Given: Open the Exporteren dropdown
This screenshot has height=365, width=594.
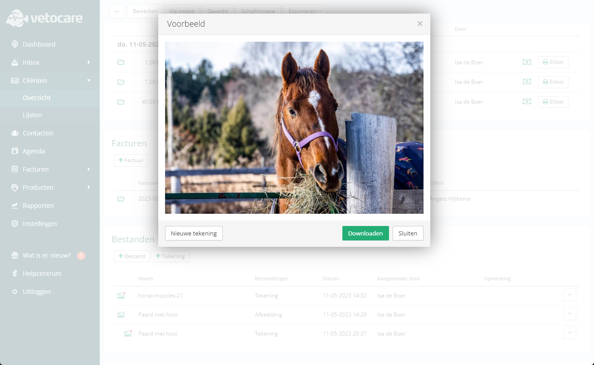Looking at the screenshot, I should point(305,11).
